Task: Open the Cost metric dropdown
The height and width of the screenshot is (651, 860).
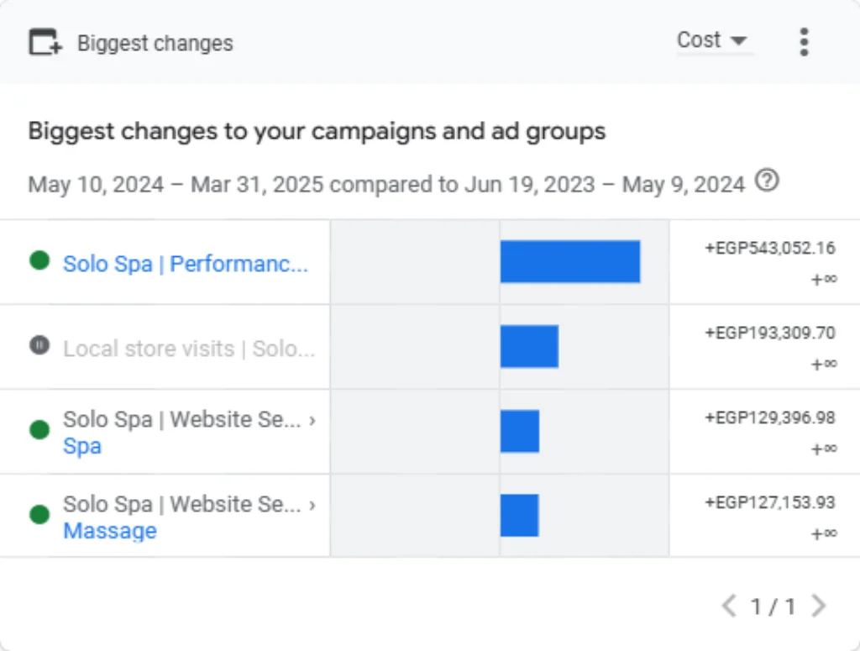Action: point(712,40)
